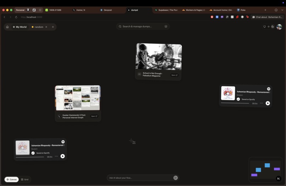Open more options on bottom-left Bohemian Rhapsody card
The width and height of the screenshot is (286, 186).
tap(56, 156)
